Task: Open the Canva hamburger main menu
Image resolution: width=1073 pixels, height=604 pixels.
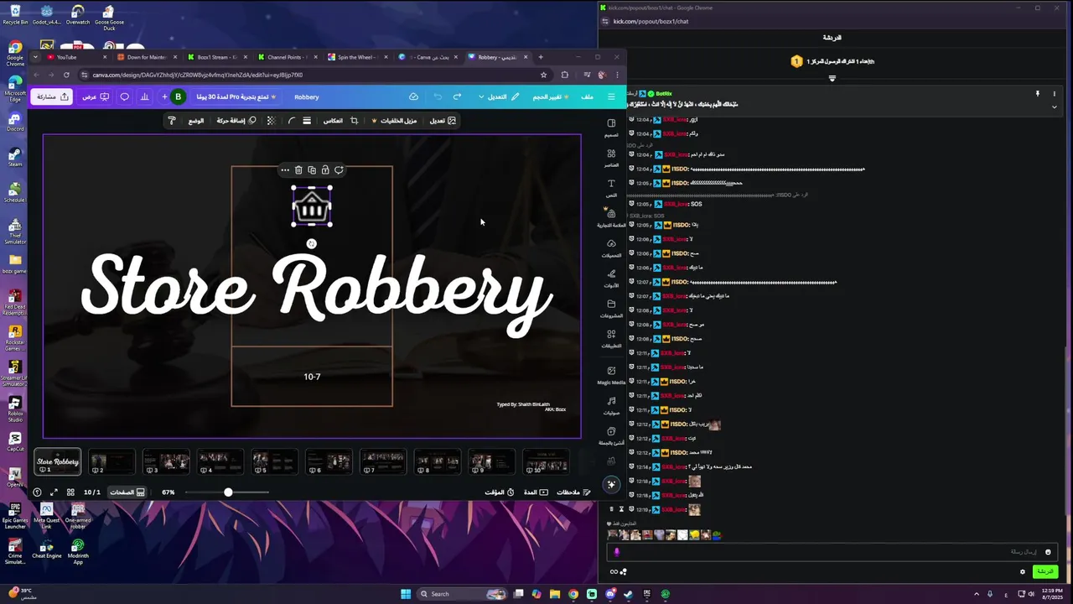Action: pyautogui.click(x=611, y=96)
